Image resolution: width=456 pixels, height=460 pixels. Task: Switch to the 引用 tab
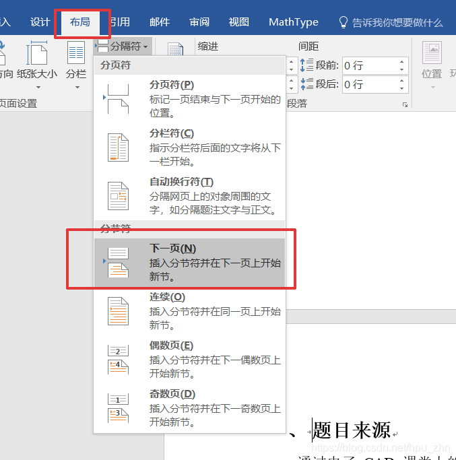120,22
